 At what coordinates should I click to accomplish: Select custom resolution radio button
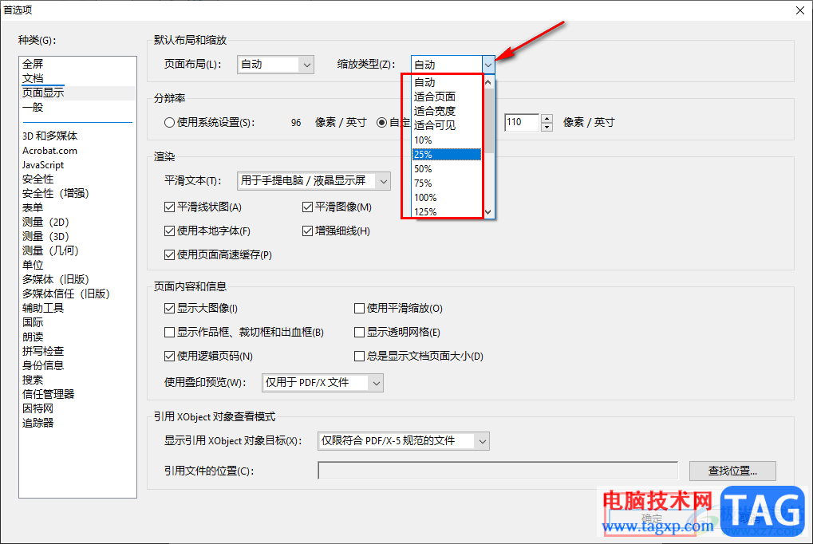381,123
